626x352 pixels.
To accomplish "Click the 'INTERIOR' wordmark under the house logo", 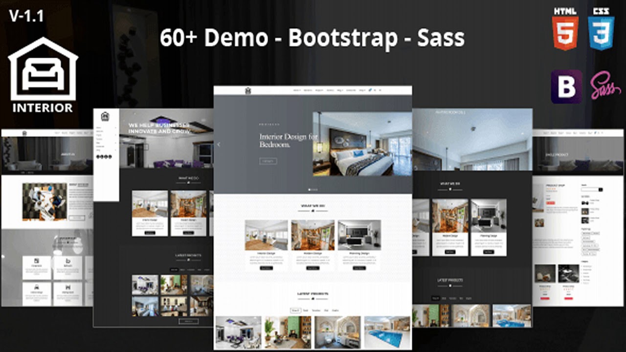I will click(x=43, y=108).
